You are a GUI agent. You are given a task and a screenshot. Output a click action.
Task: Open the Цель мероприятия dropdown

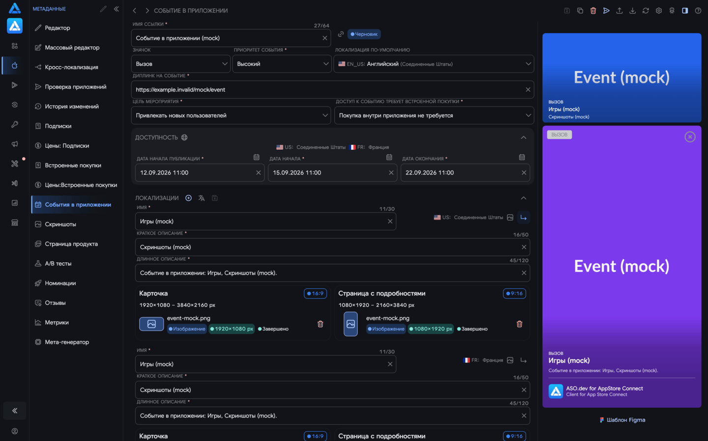[x=231, y=115]
